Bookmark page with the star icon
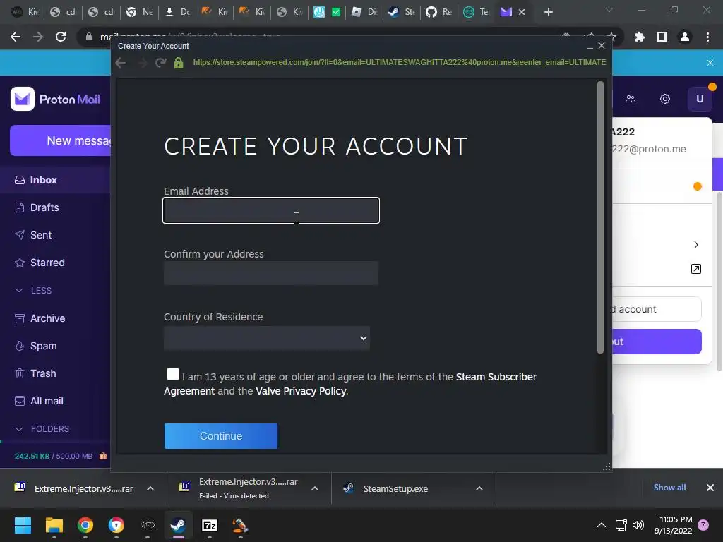This screenshot has width=723, height=542. click(x=611, y=37)
